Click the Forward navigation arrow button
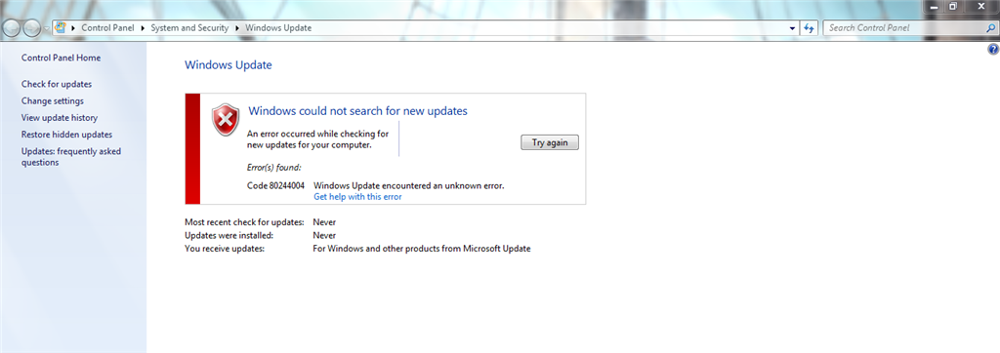Viewport: 1000px width, 353px height. [x=31, y=28]
